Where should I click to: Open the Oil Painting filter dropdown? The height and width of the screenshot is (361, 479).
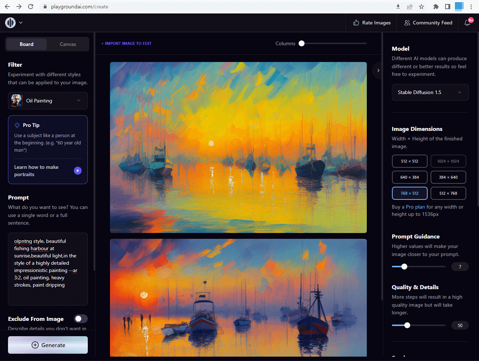(x=48, y=101)
